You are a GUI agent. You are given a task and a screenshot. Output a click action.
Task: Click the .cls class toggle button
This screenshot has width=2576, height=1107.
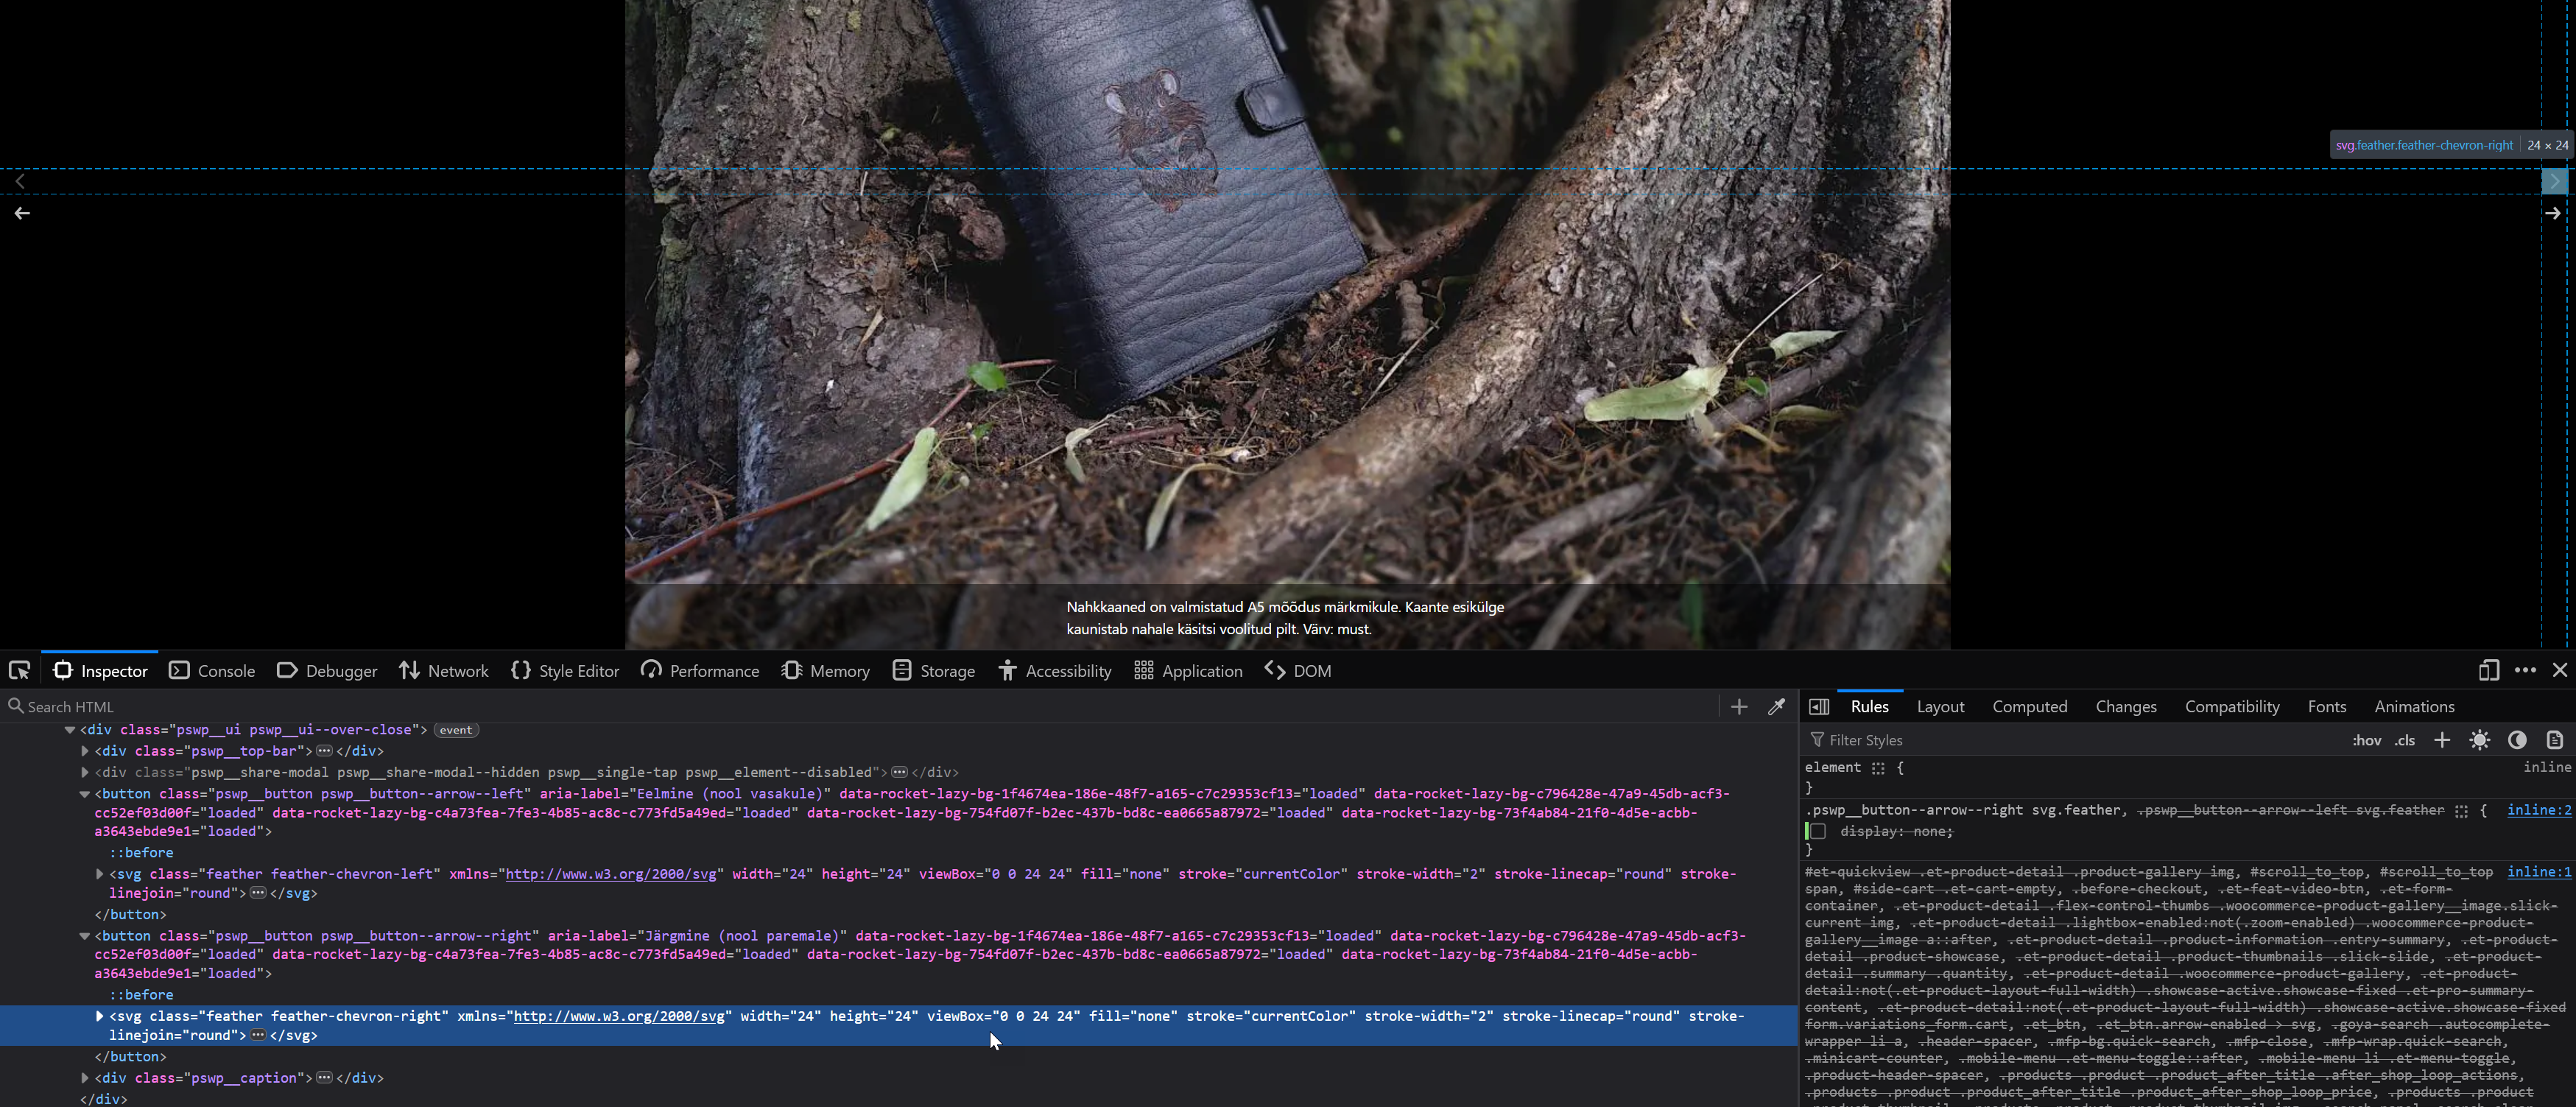tap(2405, 740)
